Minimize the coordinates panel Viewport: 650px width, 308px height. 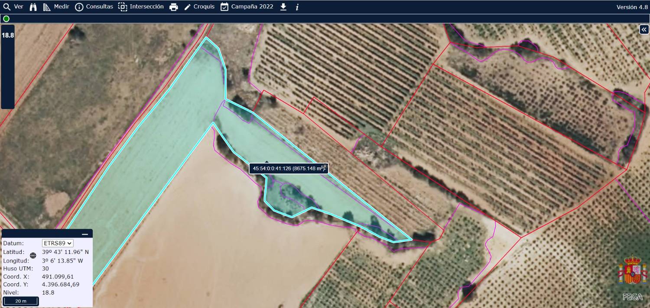[85, 234]
